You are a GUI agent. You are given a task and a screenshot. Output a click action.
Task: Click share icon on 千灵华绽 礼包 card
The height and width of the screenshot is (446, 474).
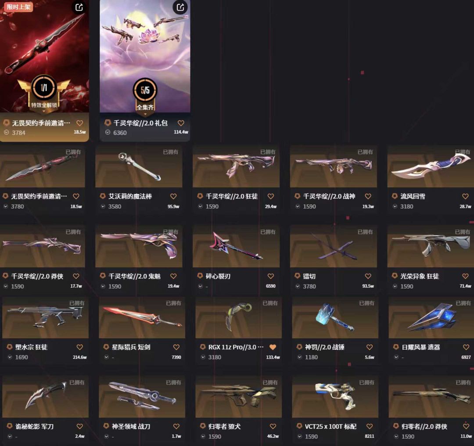pos(180,7)
